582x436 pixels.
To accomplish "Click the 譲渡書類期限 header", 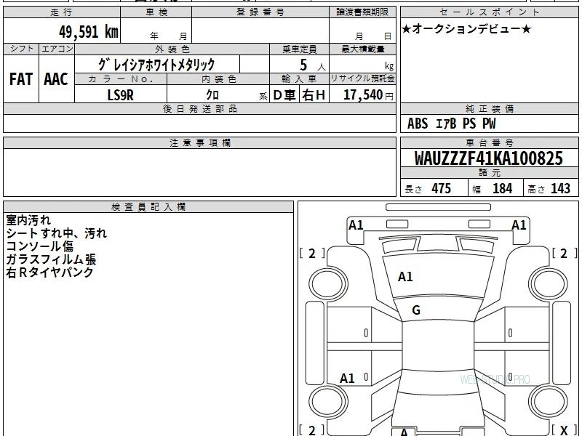I will coord(362,12).
